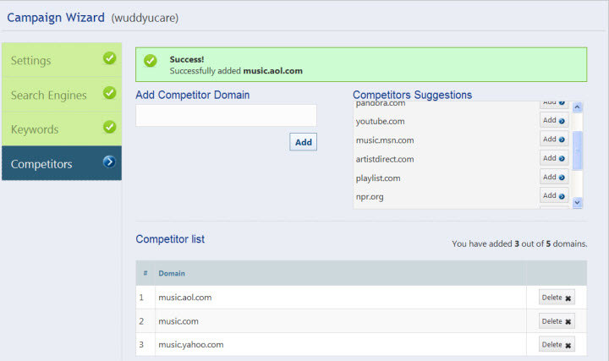
Task: Delete music.aol.com from competitor list
Action: (x=557, y=298)
